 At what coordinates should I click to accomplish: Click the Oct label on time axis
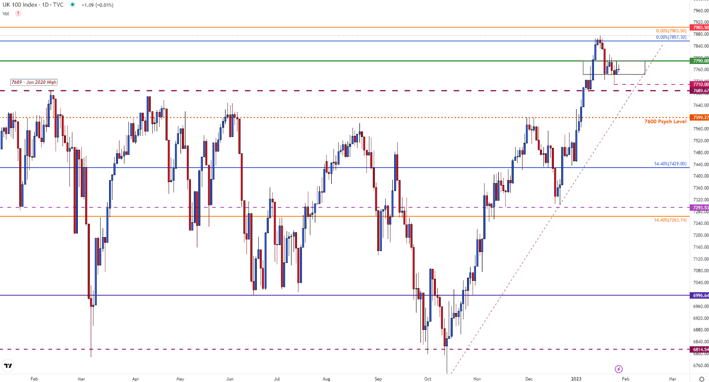coord(428,379)
